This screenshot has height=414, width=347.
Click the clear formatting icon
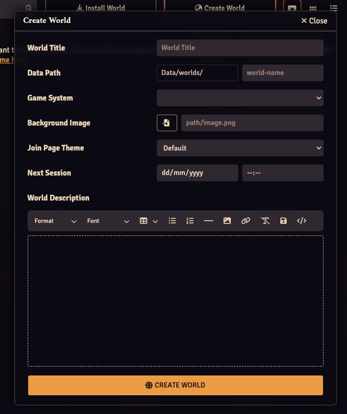tap(265, 221)
